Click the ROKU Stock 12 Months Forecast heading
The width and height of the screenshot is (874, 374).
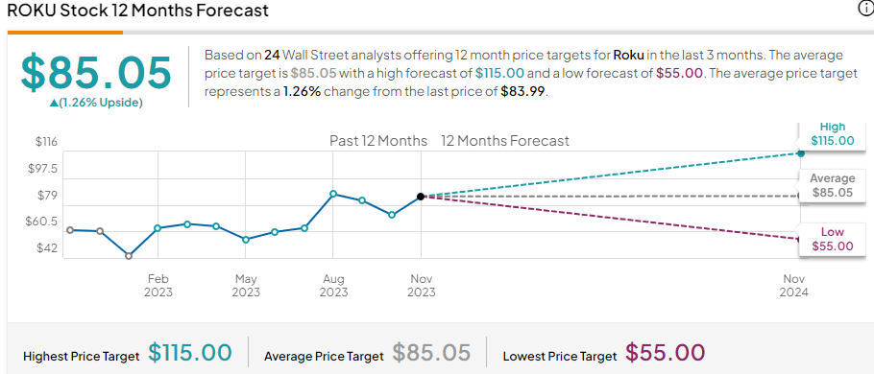coord(137,10)
